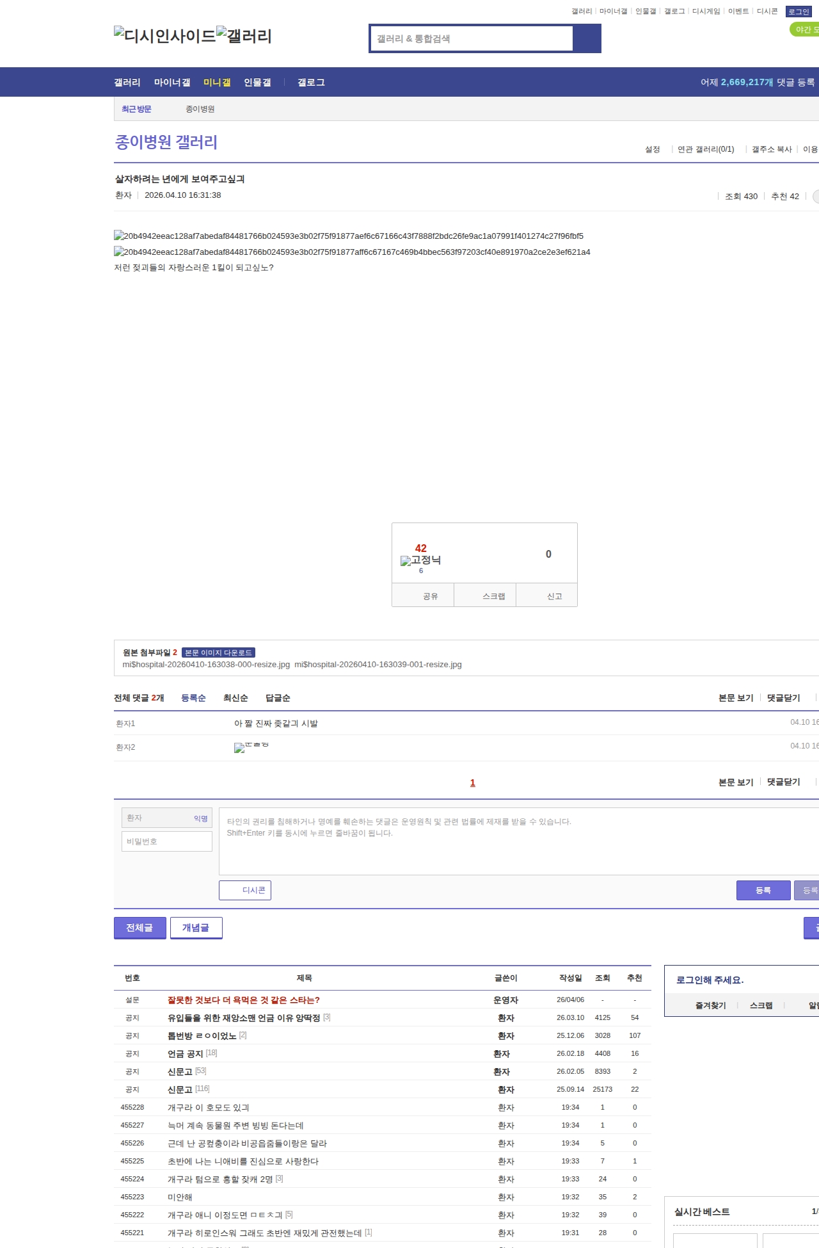Click the 본문 이미지 다운로드 button
The width and height of the screenshot is (819, 1248).
218,652
